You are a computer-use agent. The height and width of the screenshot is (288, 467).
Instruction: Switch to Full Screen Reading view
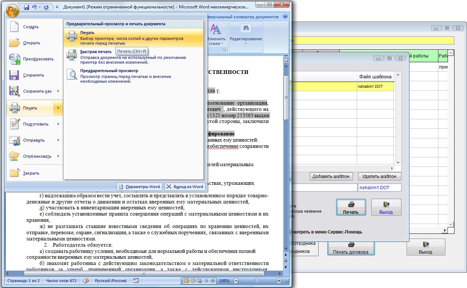click(x=193, y=281)
